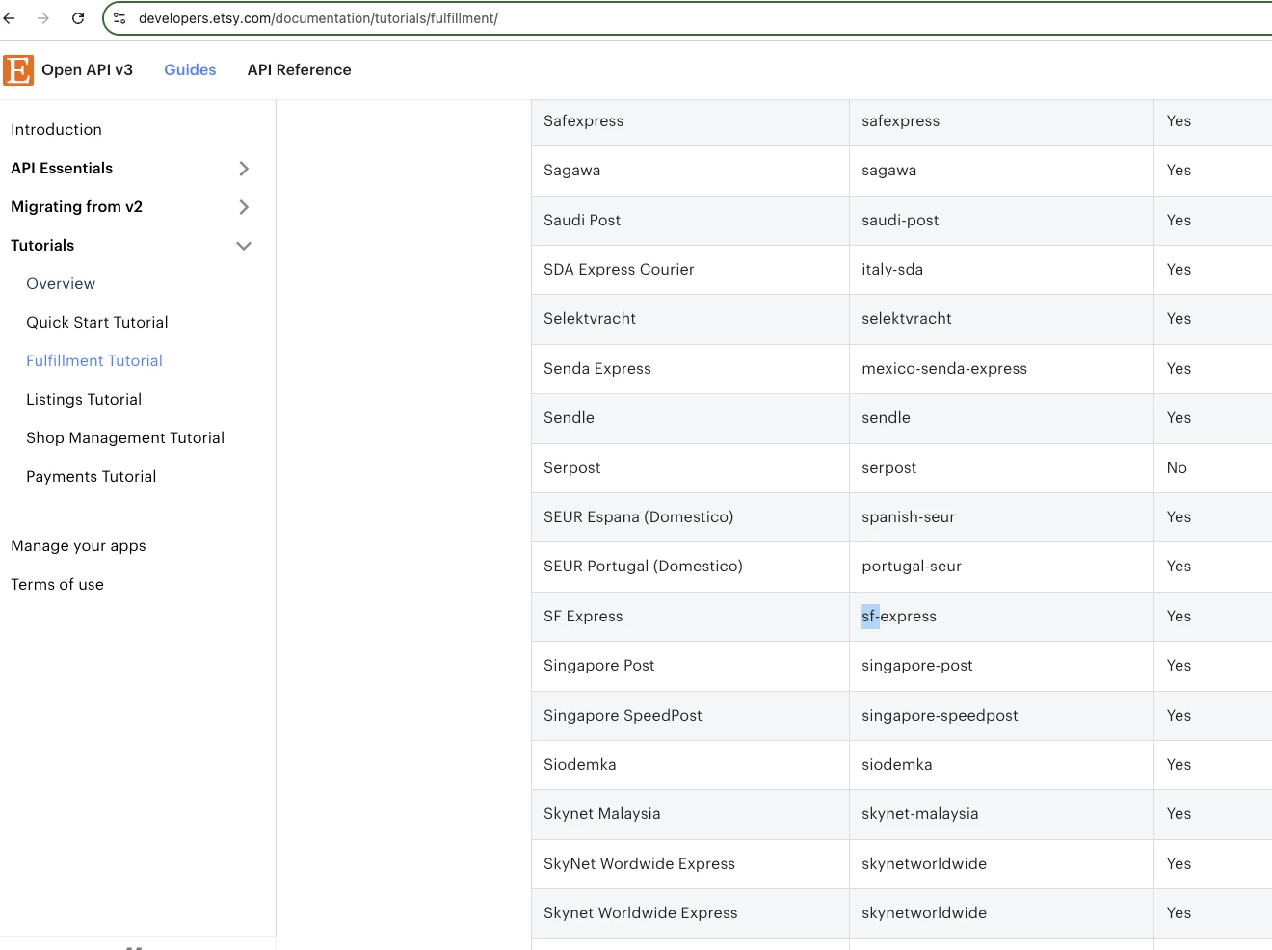This screenshot has width=1272, height=950.
Task: Open the Fulfillment Tutorial link
Action: pyautogui.click(x=94, y=361)
